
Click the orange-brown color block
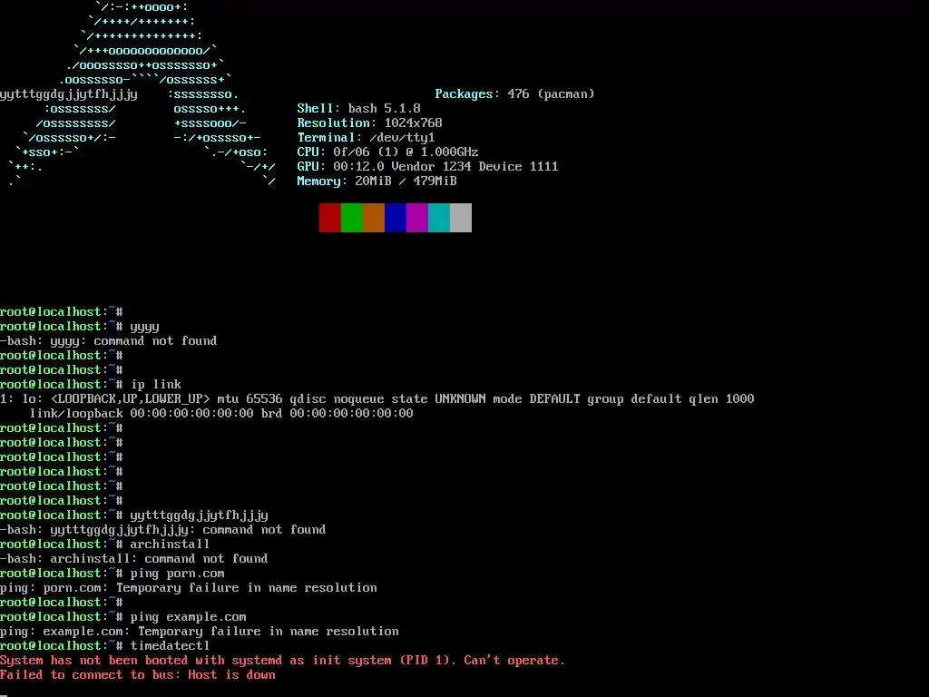click(374, 218)
